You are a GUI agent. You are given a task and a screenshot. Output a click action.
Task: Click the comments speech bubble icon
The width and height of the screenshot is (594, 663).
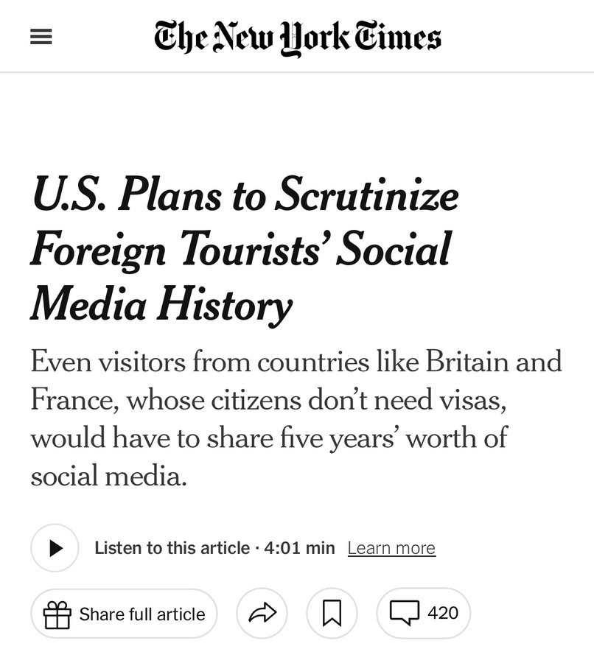404,612
